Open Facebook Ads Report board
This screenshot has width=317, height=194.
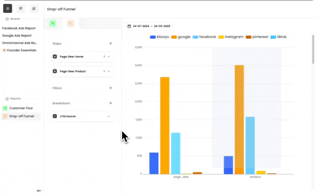(19, 28)
